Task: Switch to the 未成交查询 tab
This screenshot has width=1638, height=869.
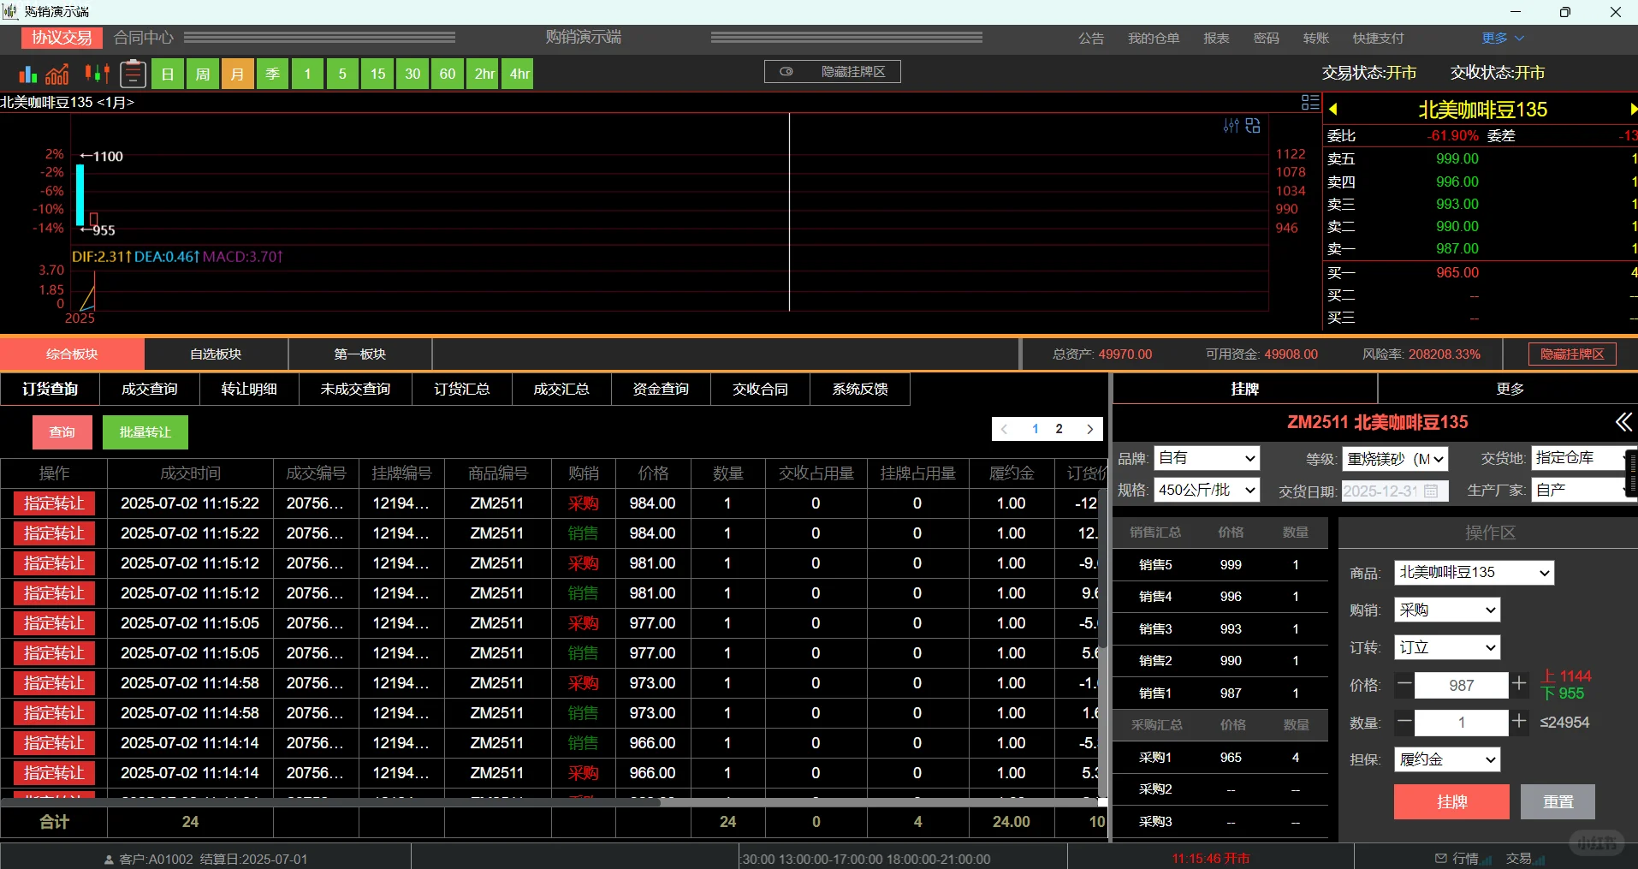Action: click(355, 389)
